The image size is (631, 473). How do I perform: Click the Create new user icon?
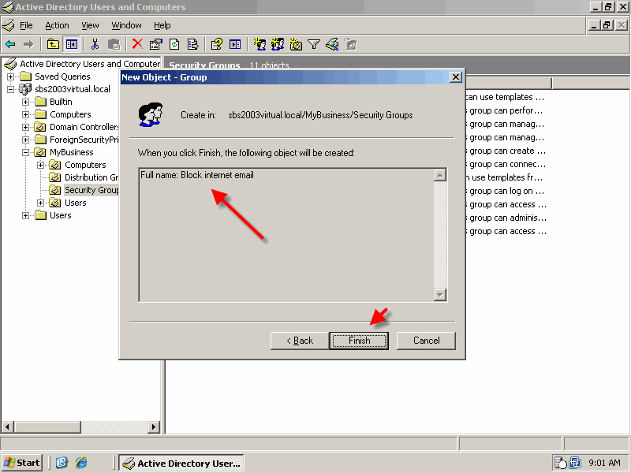[x=259, y=44]
